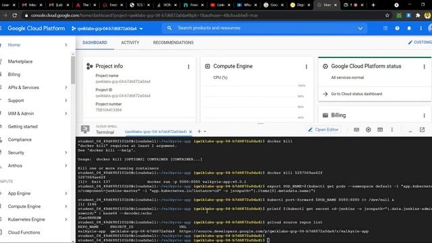Reload the page with the refresh icon

pos(15,16)
